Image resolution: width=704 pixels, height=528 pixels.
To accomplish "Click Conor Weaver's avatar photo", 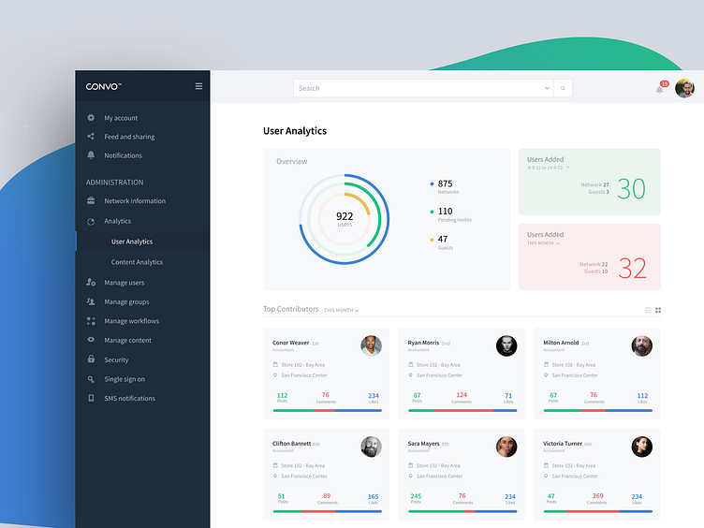I will pyautogui.click(x=372, y=345).
